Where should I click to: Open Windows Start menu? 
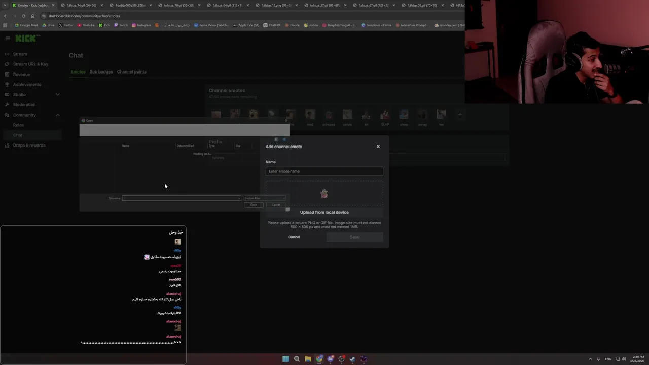285,359
